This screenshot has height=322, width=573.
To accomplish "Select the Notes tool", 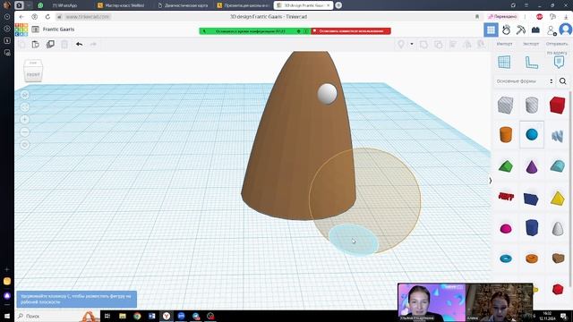I will click(559, 62).
